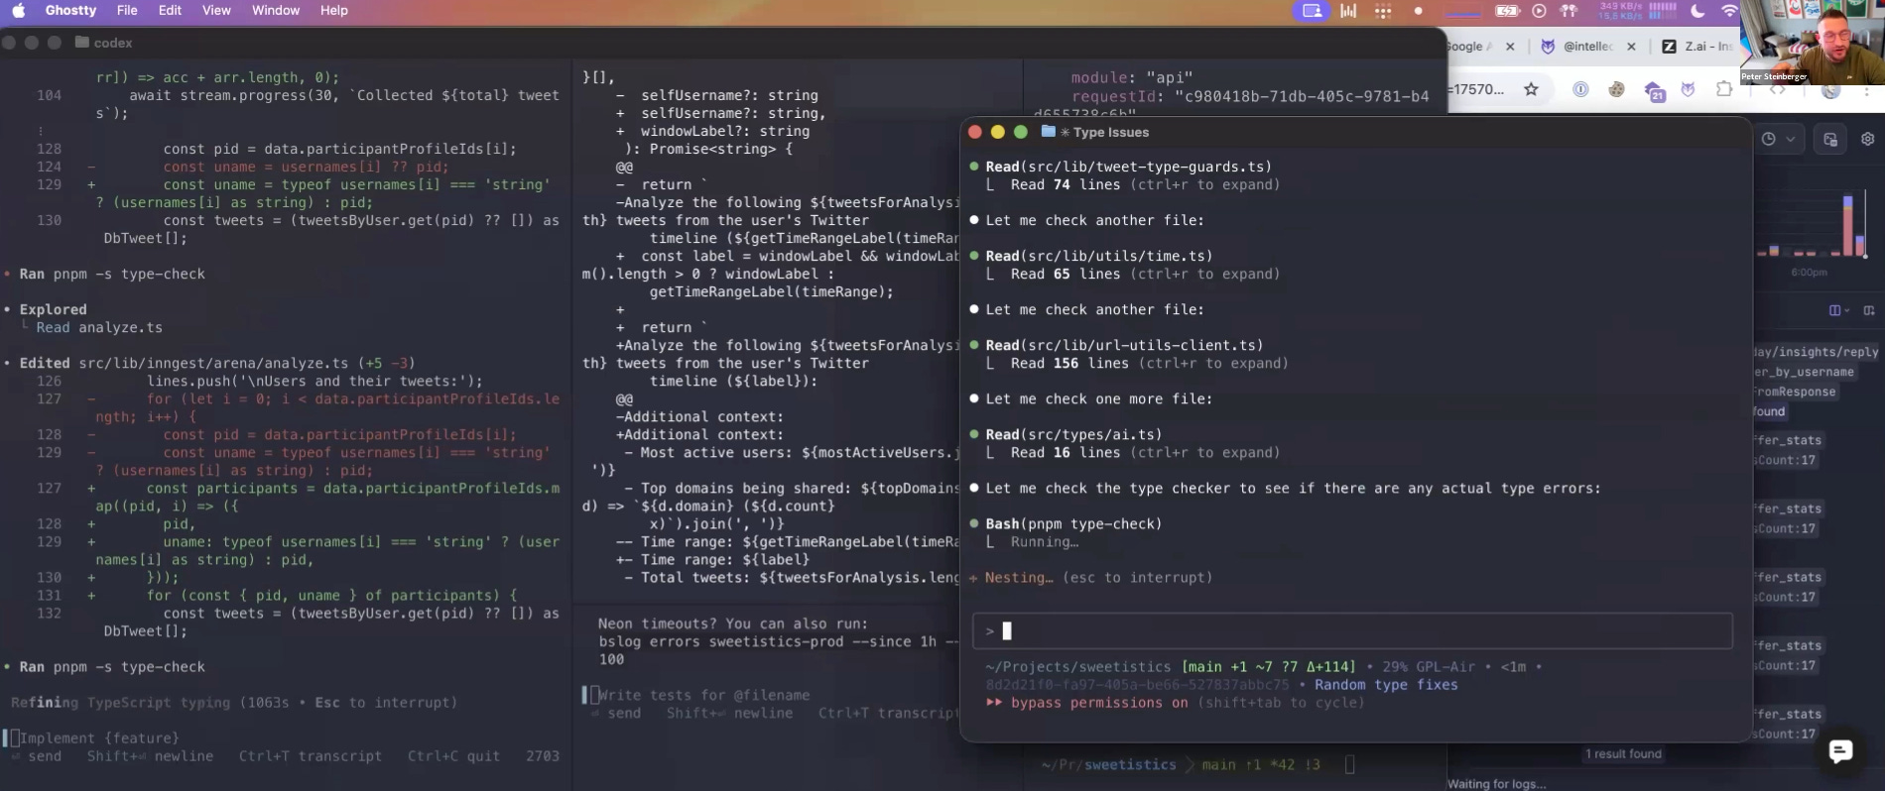Viewport: 1885px width, 791px height.
Task: Click the Nesting… status line
Action: pyautogui.click(x=1090, y=578)
